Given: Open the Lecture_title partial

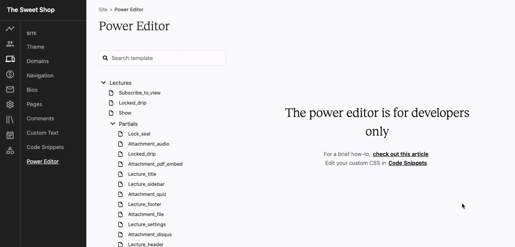Looking at the screenshot, I should click(x=142, y=174).
